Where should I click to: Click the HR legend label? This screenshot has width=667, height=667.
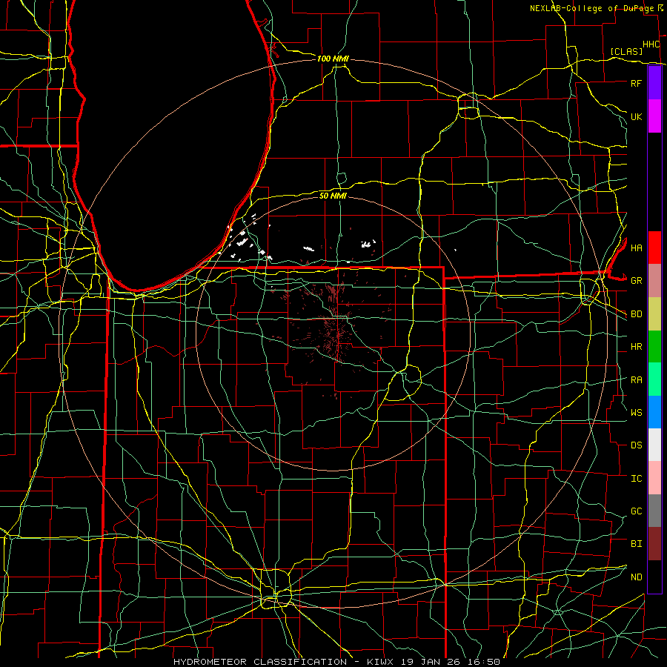(636, 347)
